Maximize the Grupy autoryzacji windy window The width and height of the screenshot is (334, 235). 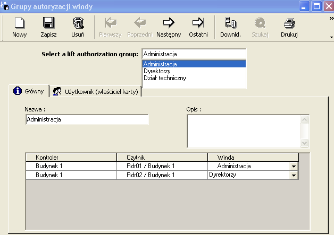pos(316,6)
